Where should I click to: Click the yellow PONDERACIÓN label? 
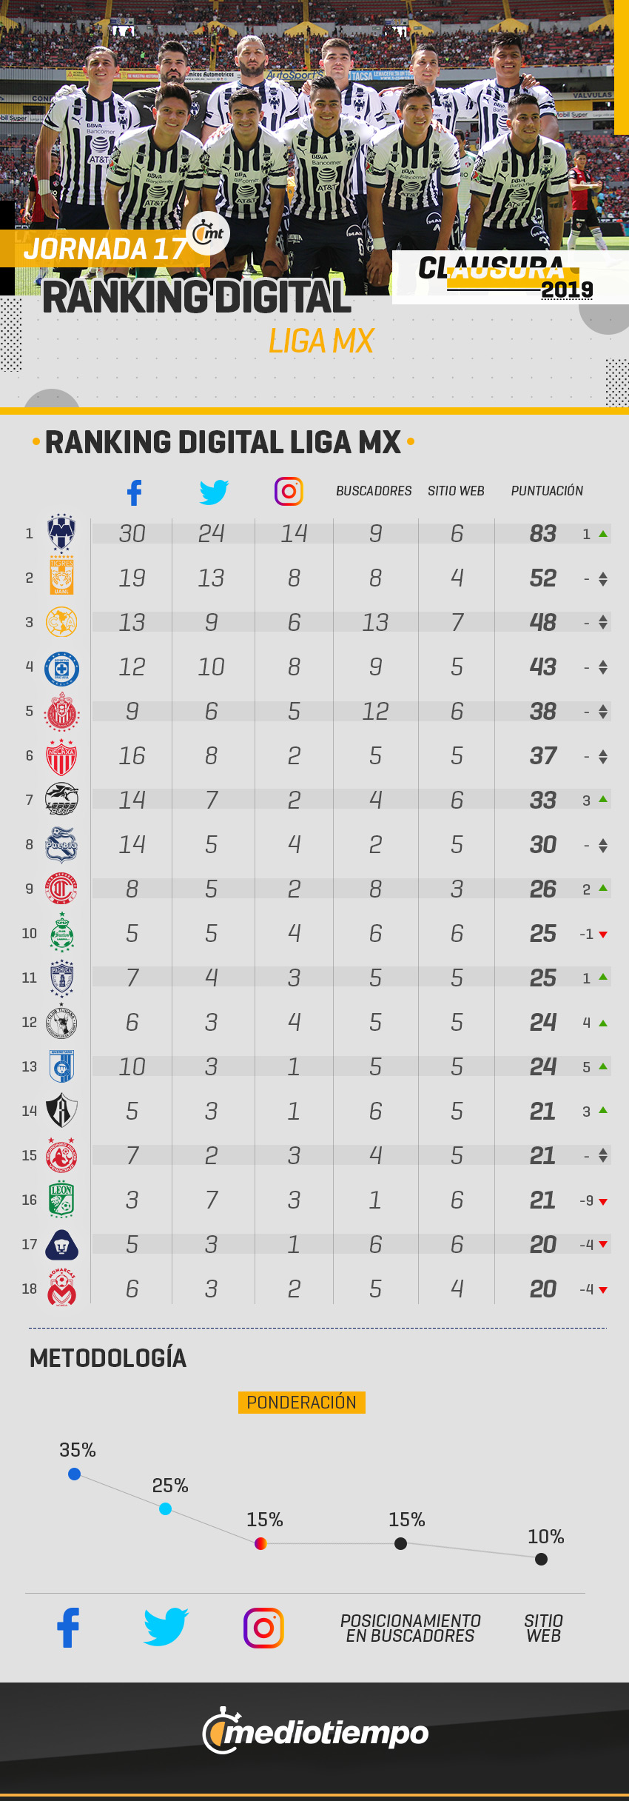pos(301,1403)
